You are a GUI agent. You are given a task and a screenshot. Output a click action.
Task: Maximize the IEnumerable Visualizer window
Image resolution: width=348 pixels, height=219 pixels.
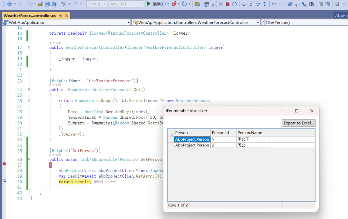click(x=296, y=111)
